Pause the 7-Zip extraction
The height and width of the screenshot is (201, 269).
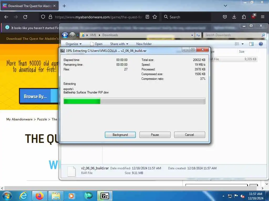(x=155, y=135)
